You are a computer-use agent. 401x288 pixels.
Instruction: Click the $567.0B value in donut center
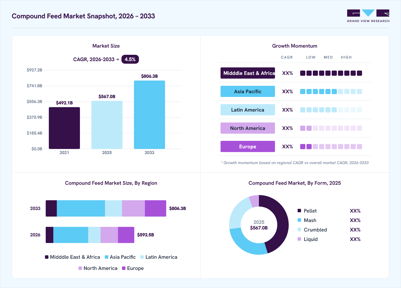click(x=259, y=228)
